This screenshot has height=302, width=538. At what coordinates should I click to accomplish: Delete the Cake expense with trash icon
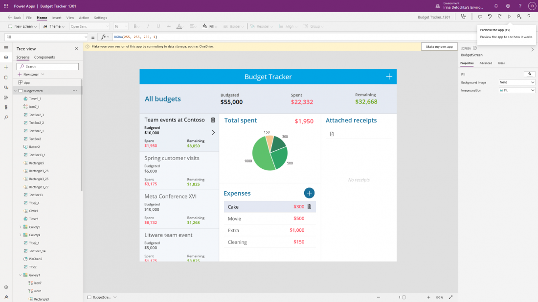(x=309, y=207)
